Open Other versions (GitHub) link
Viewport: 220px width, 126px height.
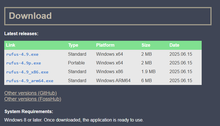[30, 93]
